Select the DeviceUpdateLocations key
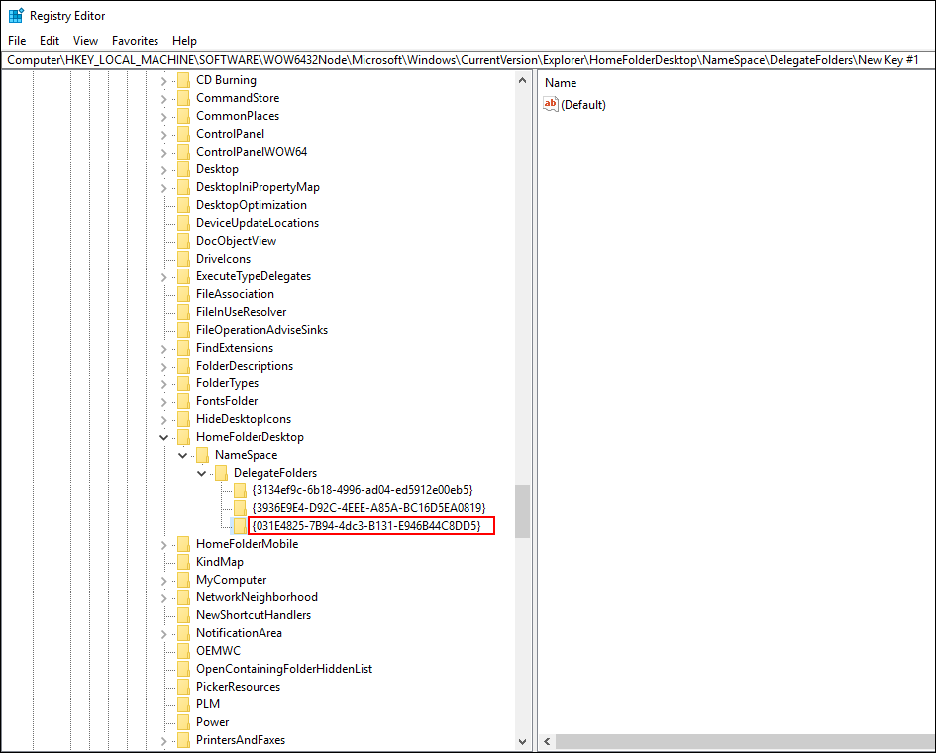The image size is (936, 753). click(x=258, y=223)
